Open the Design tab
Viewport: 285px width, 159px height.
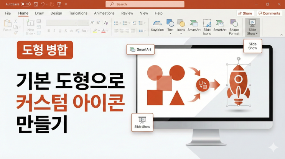pyautogui.click(x=56, y=13)
